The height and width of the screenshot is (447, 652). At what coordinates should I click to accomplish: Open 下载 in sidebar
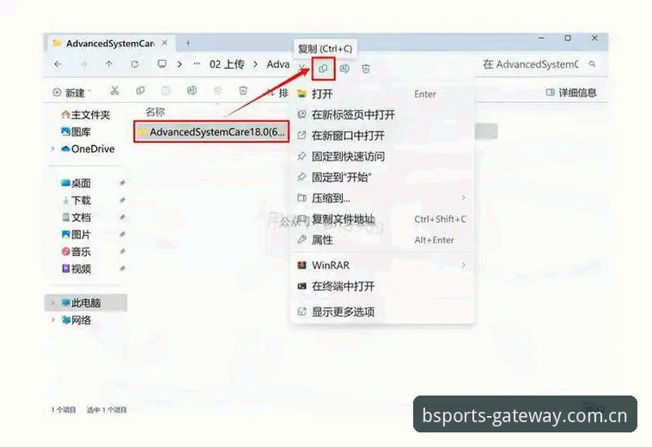click(76, 200)
